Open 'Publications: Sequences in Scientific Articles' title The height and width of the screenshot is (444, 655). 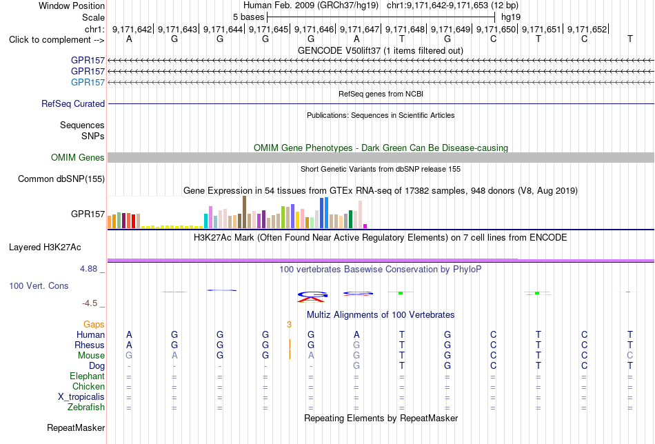pos(381,115)
